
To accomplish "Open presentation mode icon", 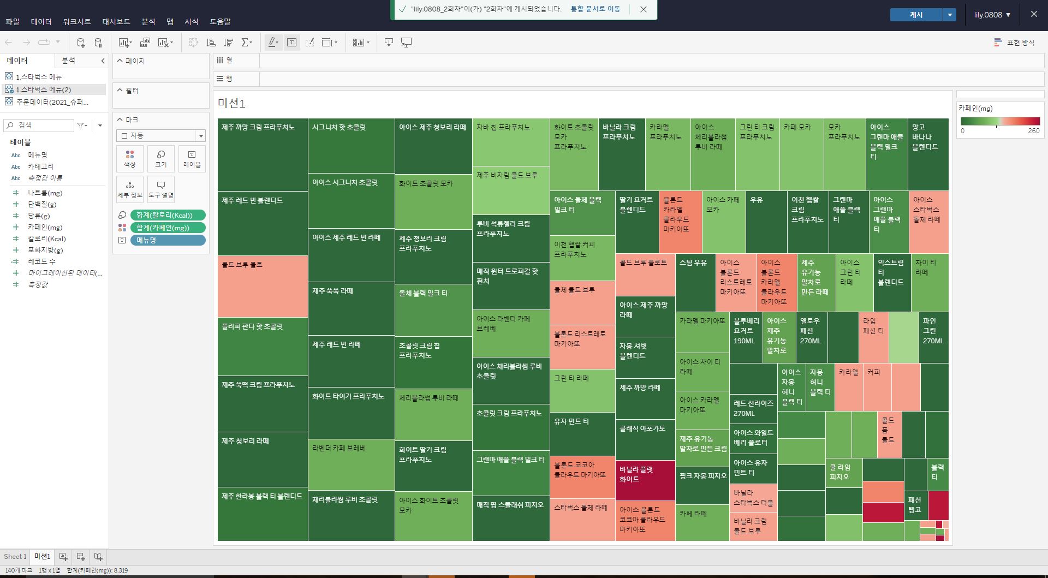I will [407, 43].
